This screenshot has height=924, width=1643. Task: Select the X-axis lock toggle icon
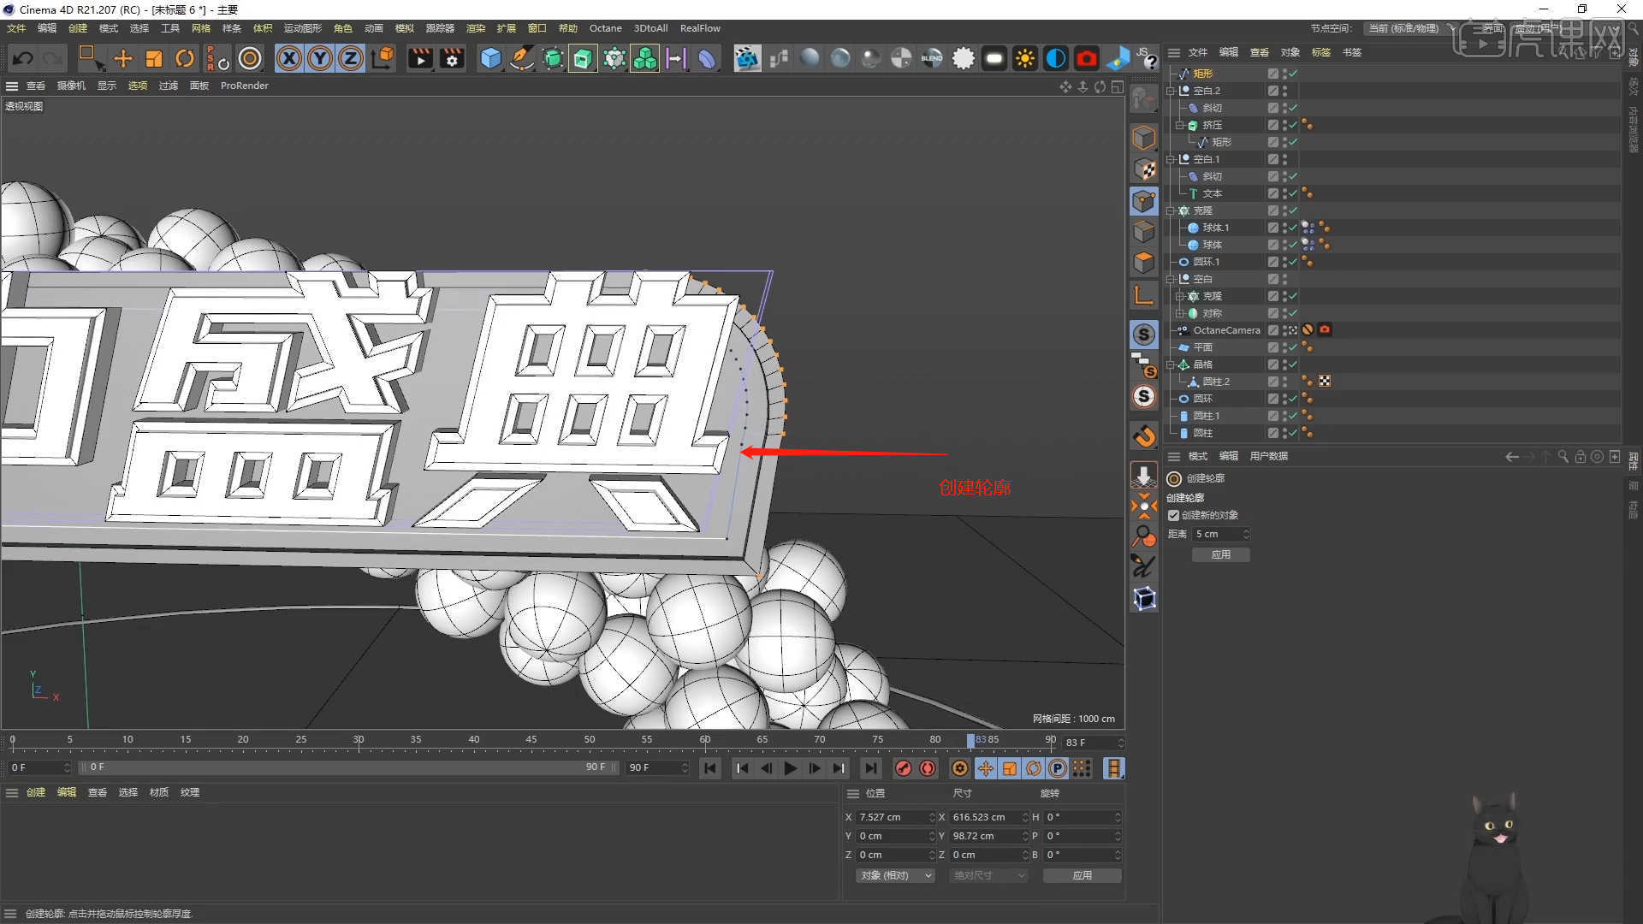click(x=289, y=58)
